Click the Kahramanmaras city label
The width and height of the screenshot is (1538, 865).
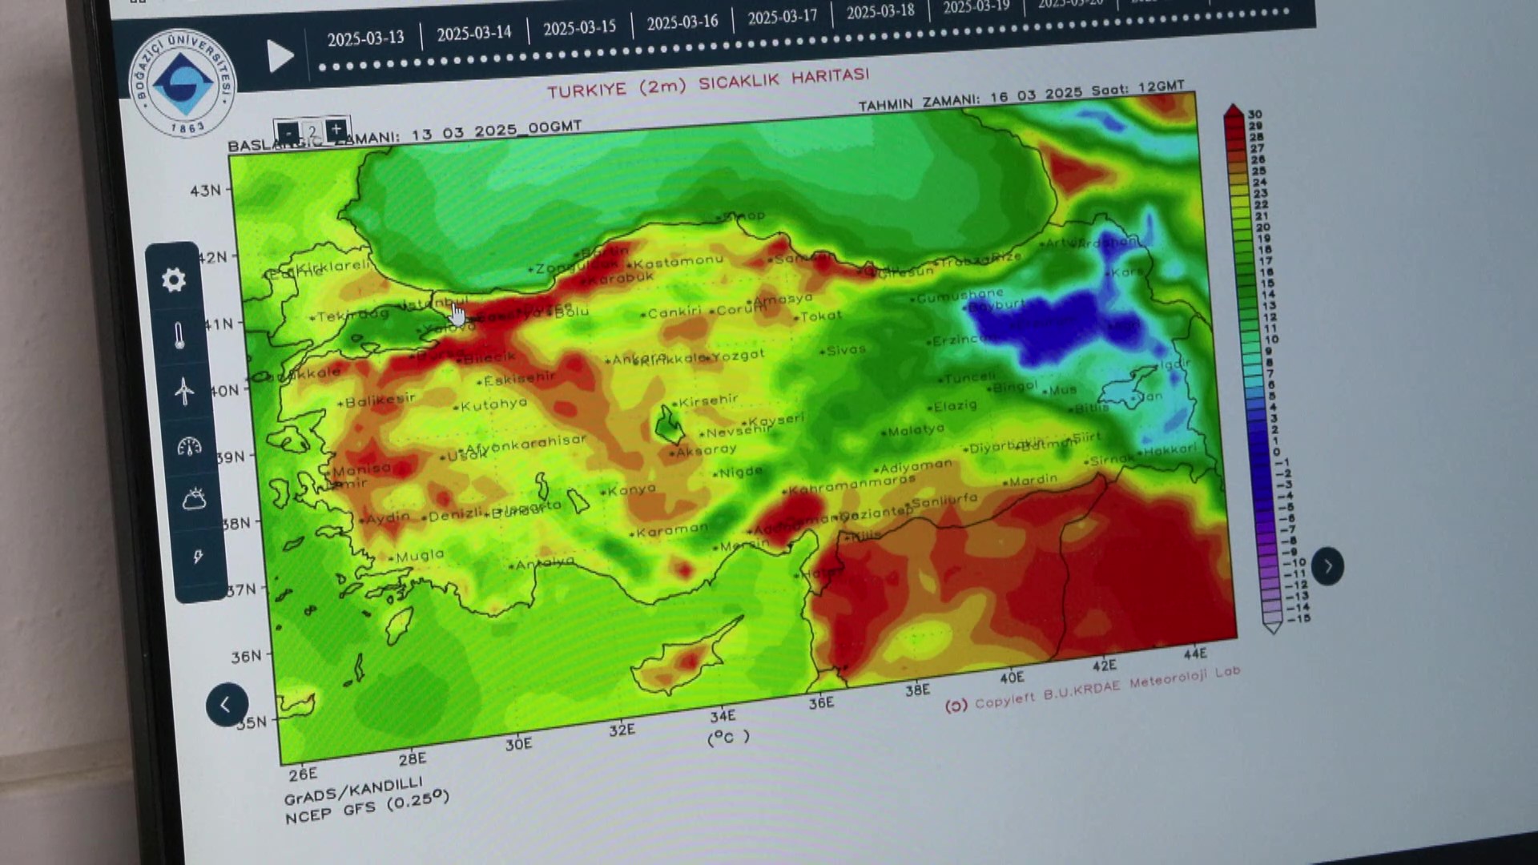[848, 484]
